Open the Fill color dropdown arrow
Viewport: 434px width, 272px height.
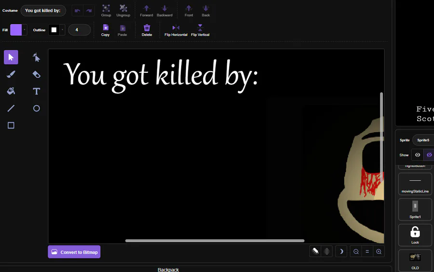25,30
